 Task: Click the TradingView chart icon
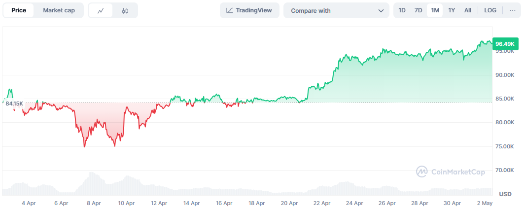230,10
